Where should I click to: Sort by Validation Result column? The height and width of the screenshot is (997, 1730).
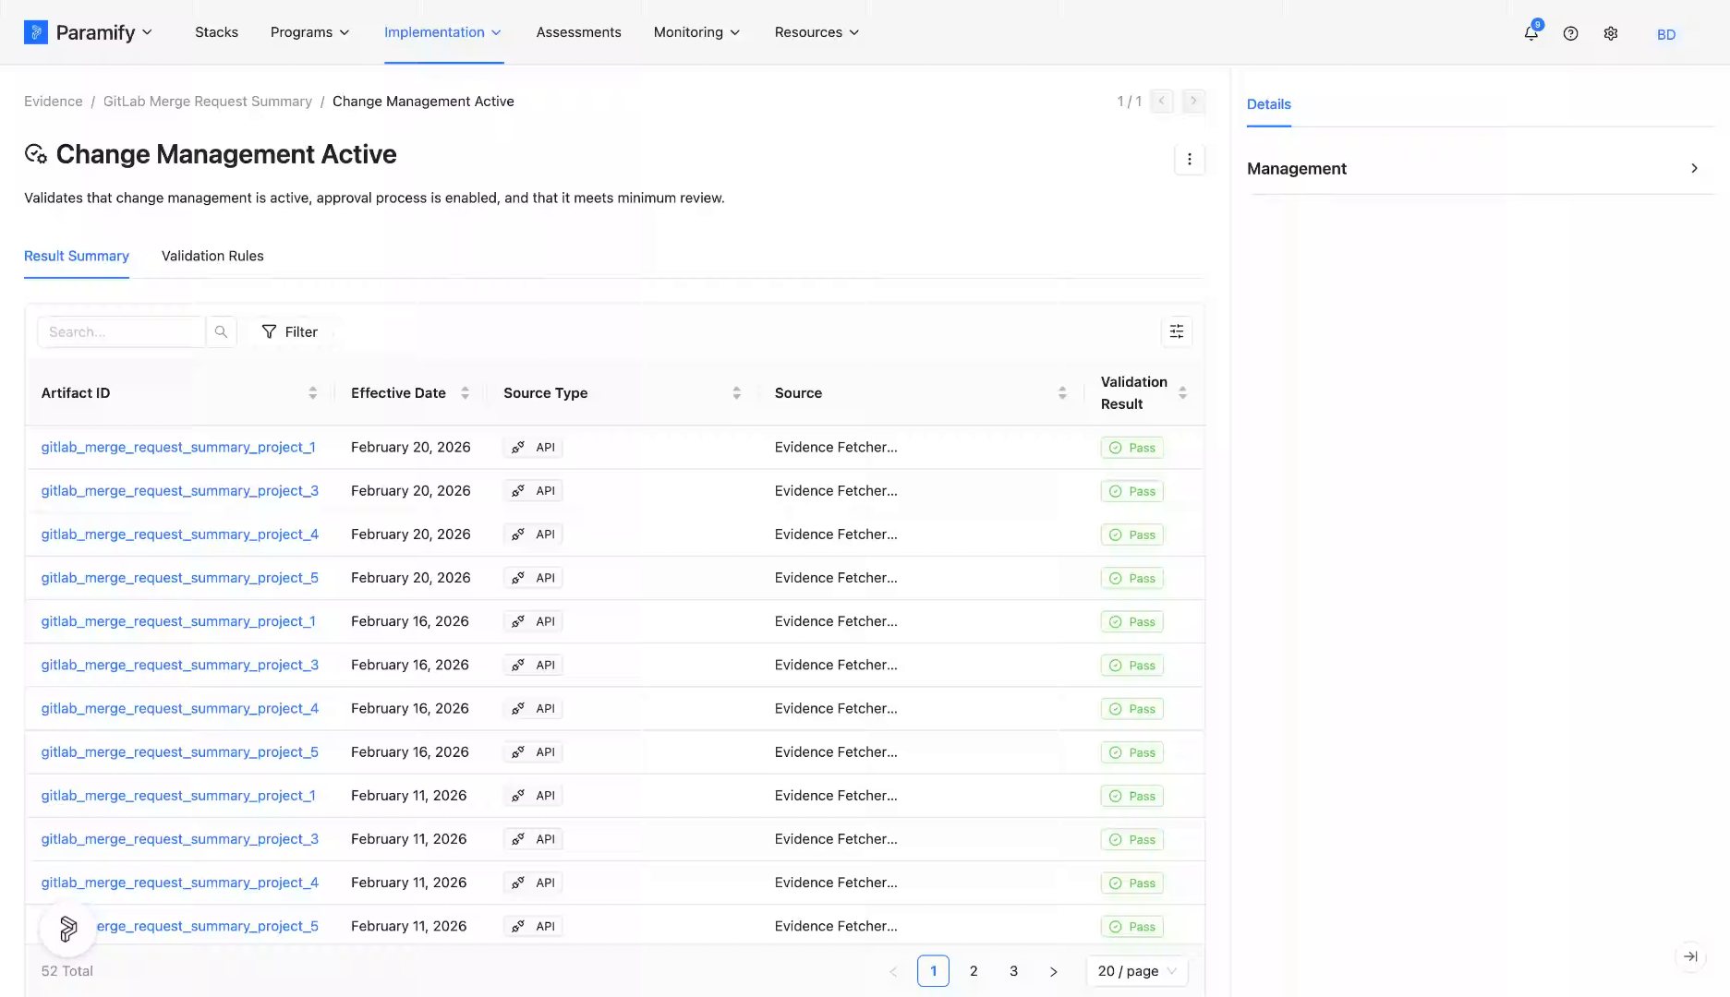tap(1182, 393)
